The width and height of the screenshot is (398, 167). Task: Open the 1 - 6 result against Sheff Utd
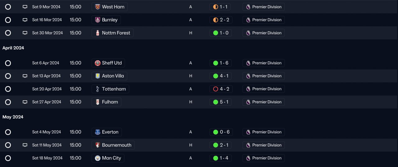221,63
